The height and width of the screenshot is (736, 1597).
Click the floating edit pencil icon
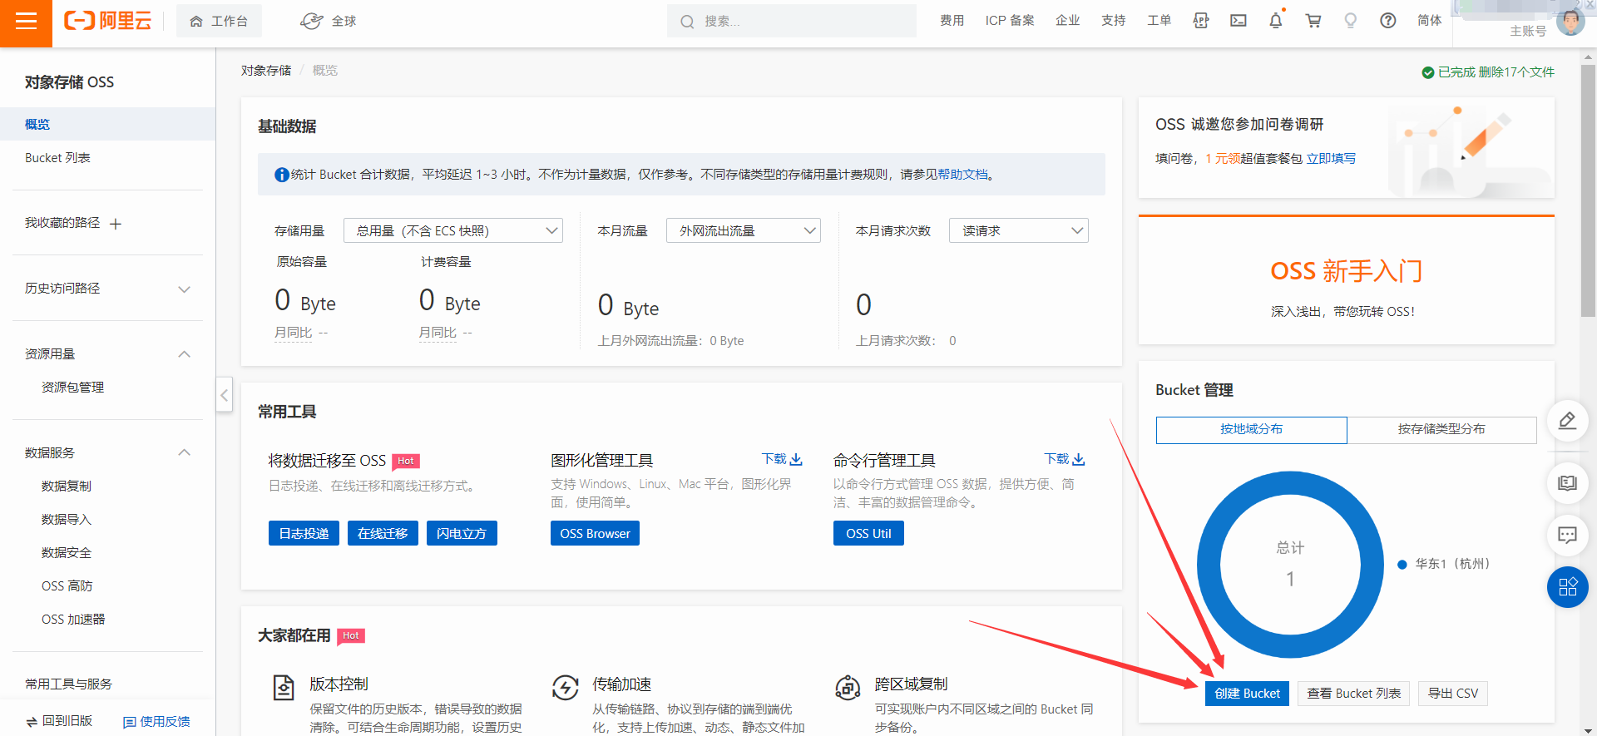point(1567,420)
